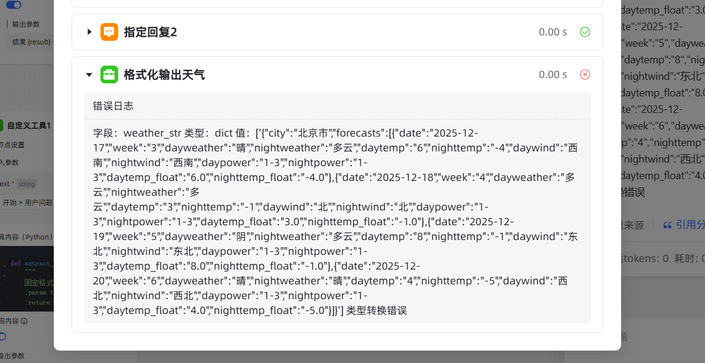Expand the 指定回复2 step details
The height and width of the screenshot is (363, 705).
pyautogui.click(x=89, y=32)
